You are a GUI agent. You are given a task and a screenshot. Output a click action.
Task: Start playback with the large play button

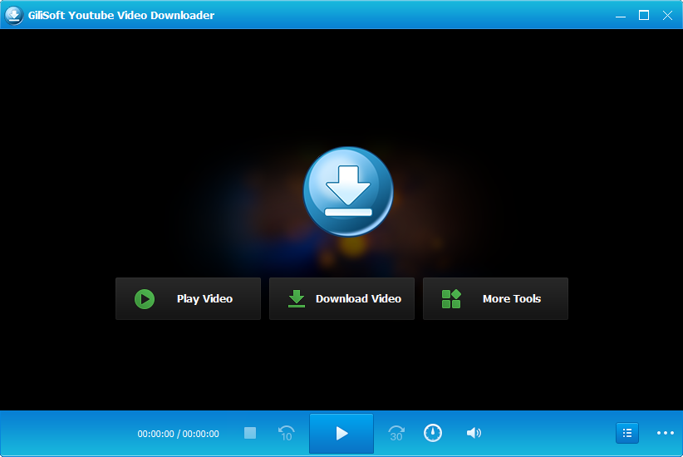341,433
